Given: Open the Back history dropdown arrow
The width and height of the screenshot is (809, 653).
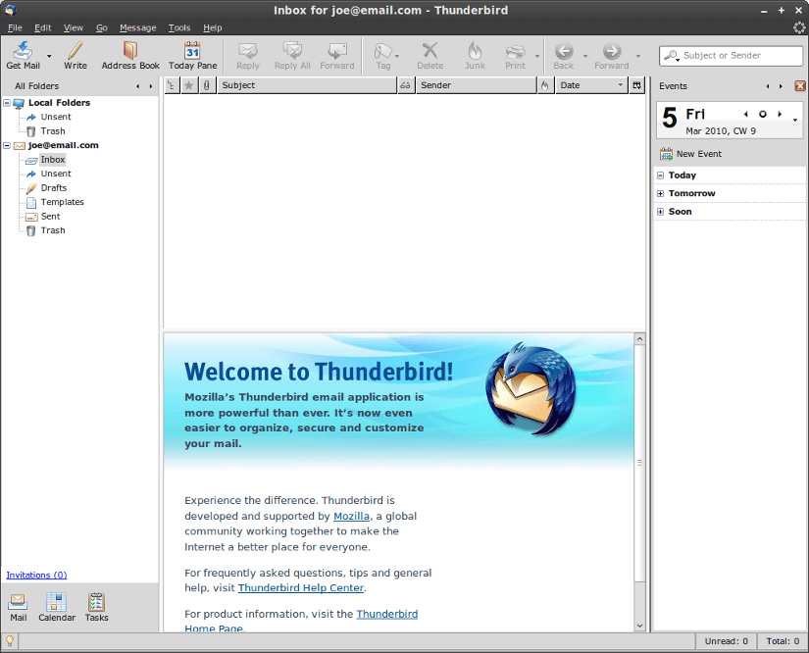Looking at the screenshot, I should pos(585,56).
